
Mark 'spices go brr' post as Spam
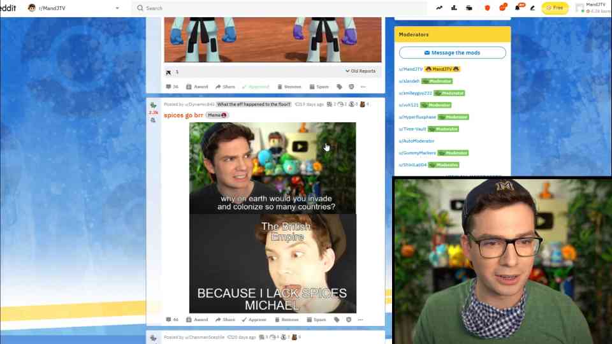[316, 320]
